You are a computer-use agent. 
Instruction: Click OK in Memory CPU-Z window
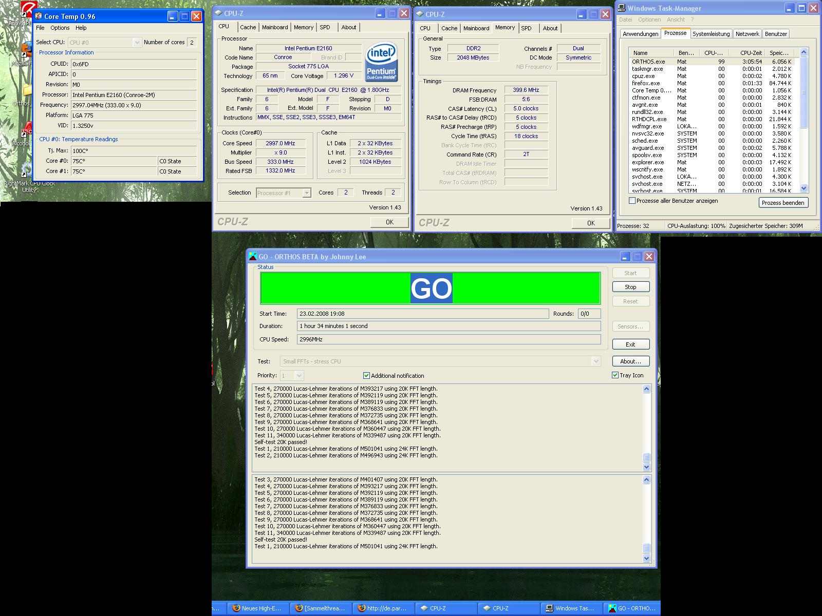pos(591,223)
